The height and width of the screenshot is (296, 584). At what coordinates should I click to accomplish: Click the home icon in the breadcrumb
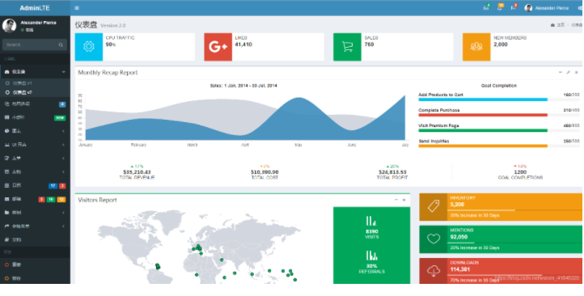coord(552,25)
